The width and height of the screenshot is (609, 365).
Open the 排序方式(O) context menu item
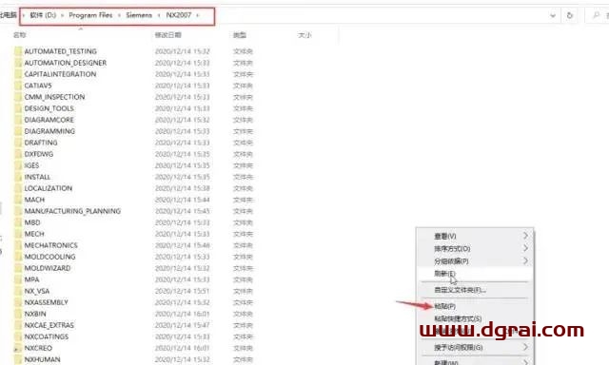click(x=476, y=248)
